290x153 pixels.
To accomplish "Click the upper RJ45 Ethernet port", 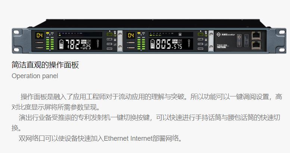I will click(x=256, y=36).
